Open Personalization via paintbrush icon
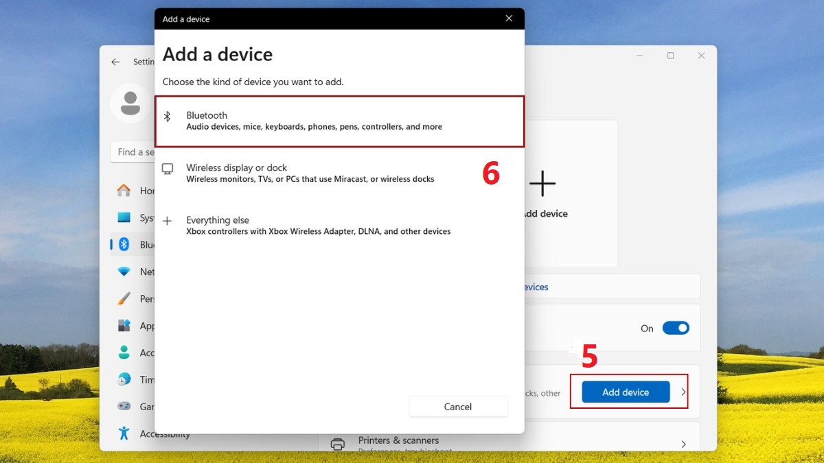Viewport: 824px width, 463px height. coord(124,298)
